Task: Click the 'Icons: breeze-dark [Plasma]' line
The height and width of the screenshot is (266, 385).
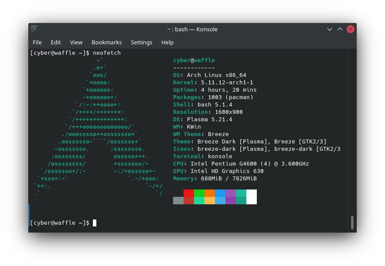Action: point(257,149)
